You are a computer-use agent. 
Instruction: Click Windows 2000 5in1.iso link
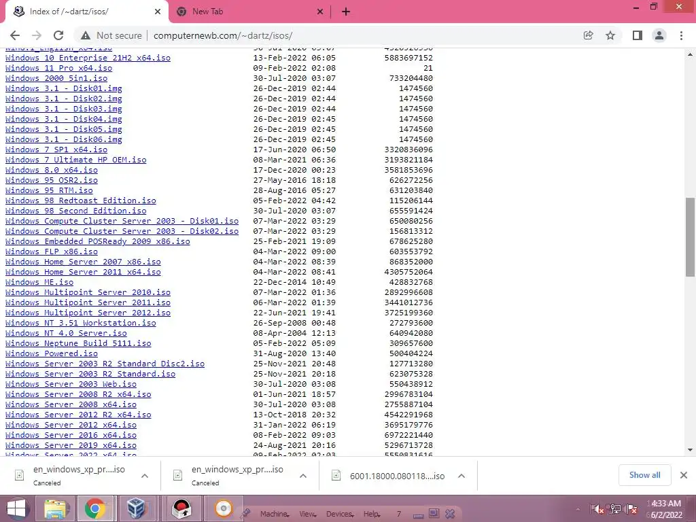(56, 78)
